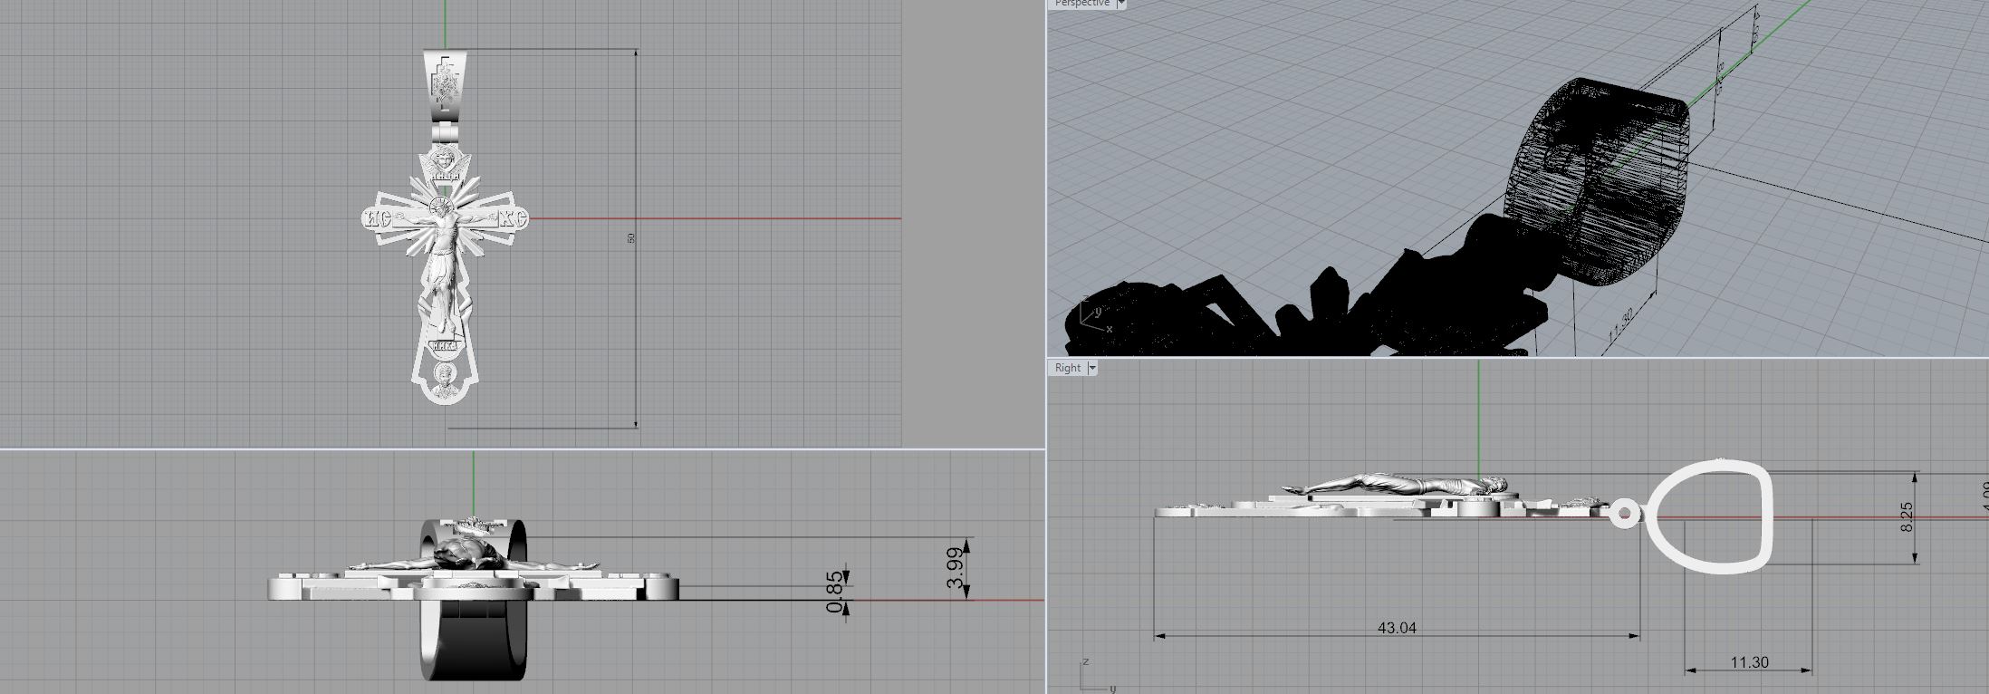Select the 11.30 dimension in Right viewport
Viewport: 1989px width, 694px height.
click(x=1749, y=662)
